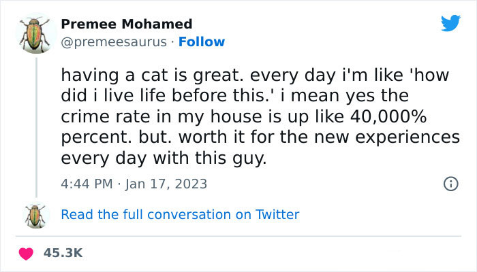This screenshot has height=272, width=477.
Task: Follow the @premeesaurus account
Action: coord(202,41)
